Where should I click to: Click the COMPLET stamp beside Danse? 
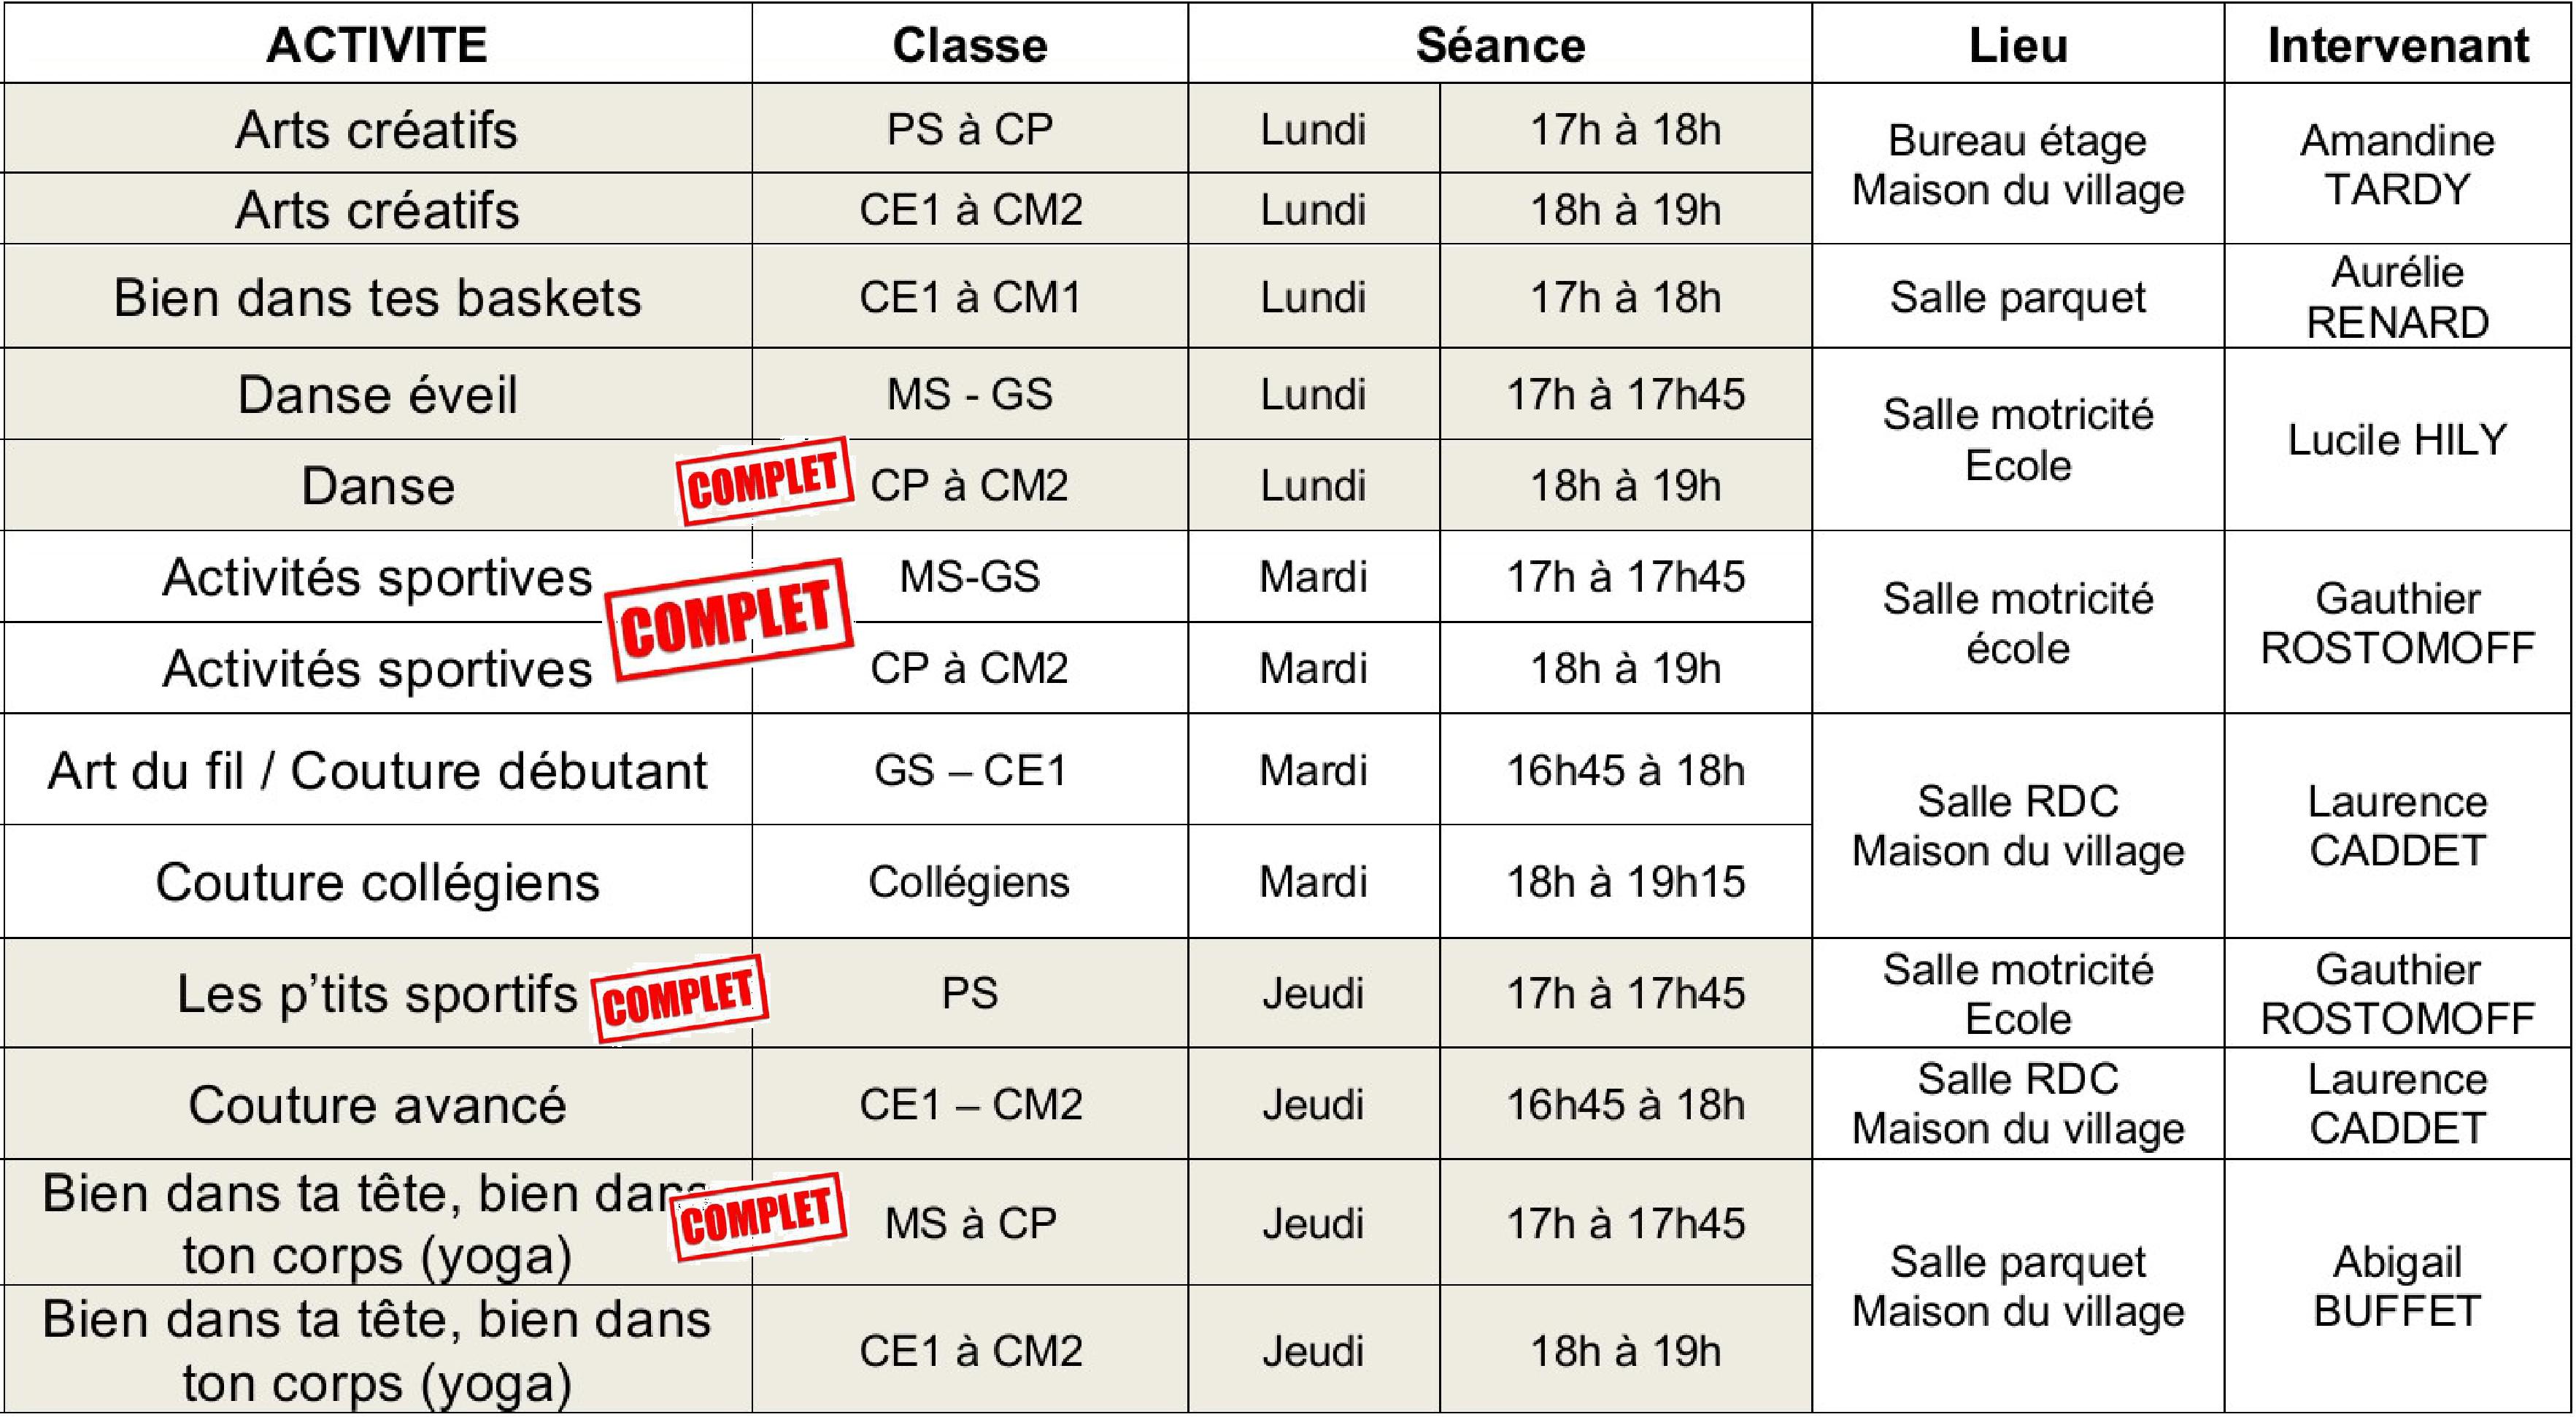pyautogui.click(x=765, y=480)
